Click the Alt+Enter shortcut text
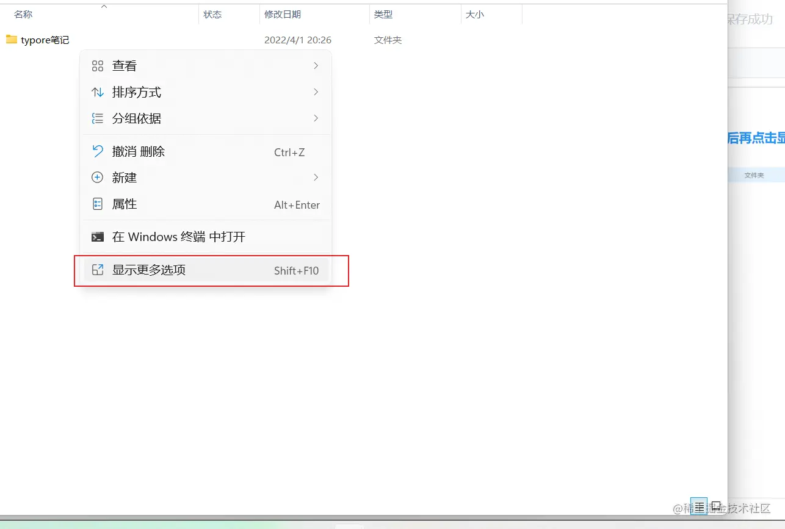 (x=297, y=205)
